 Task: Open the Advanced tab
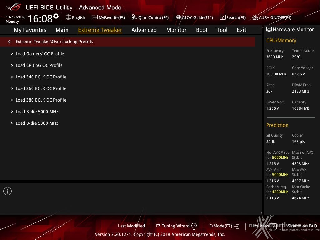click(x=144, y=30)
